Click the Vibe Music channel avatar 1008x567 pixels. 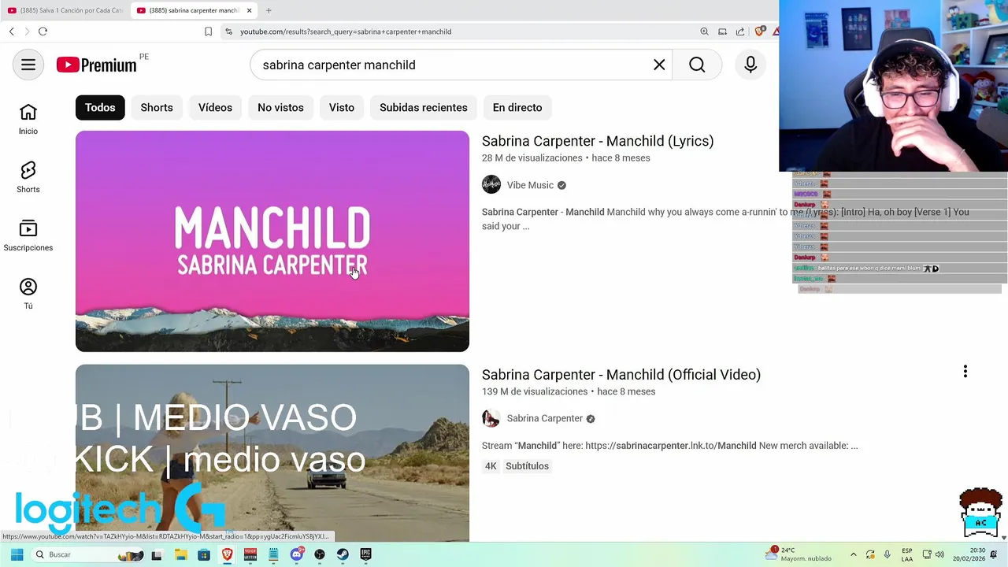pyautogui.click(x=491, y=185)
